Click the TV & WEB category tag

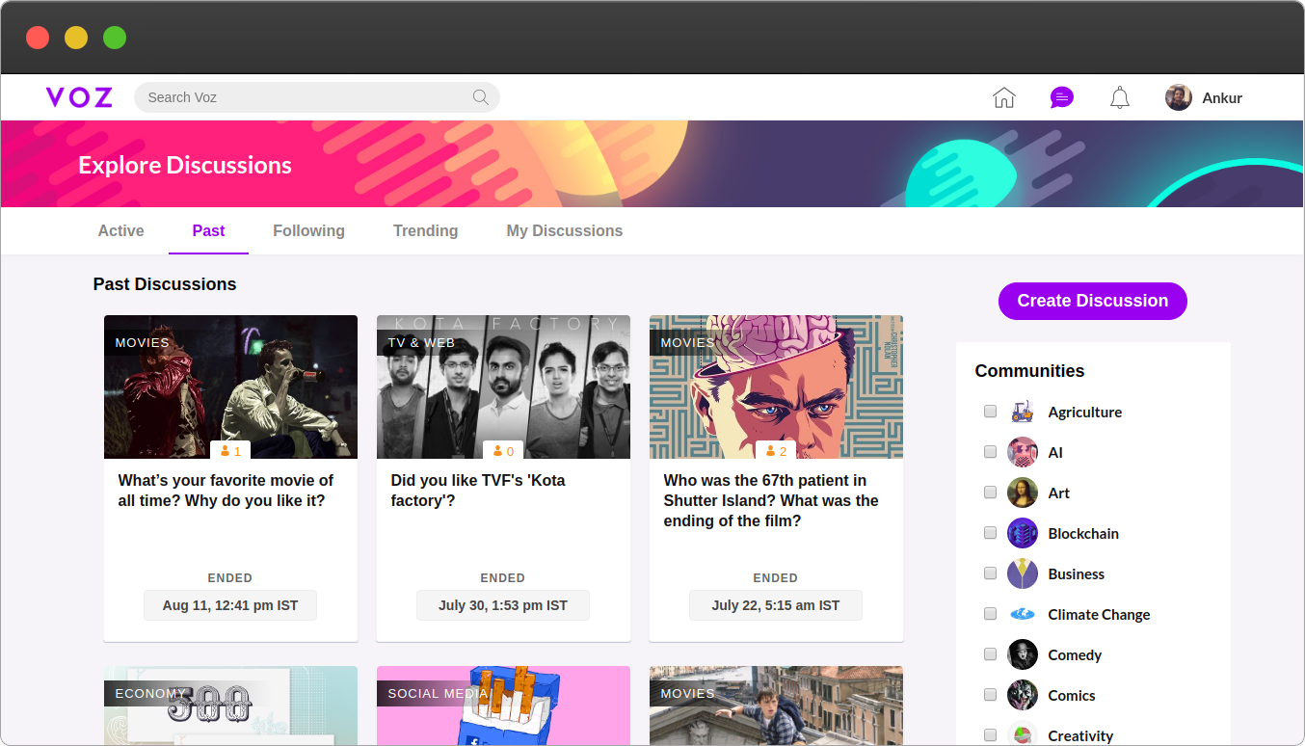click(421, 342)
